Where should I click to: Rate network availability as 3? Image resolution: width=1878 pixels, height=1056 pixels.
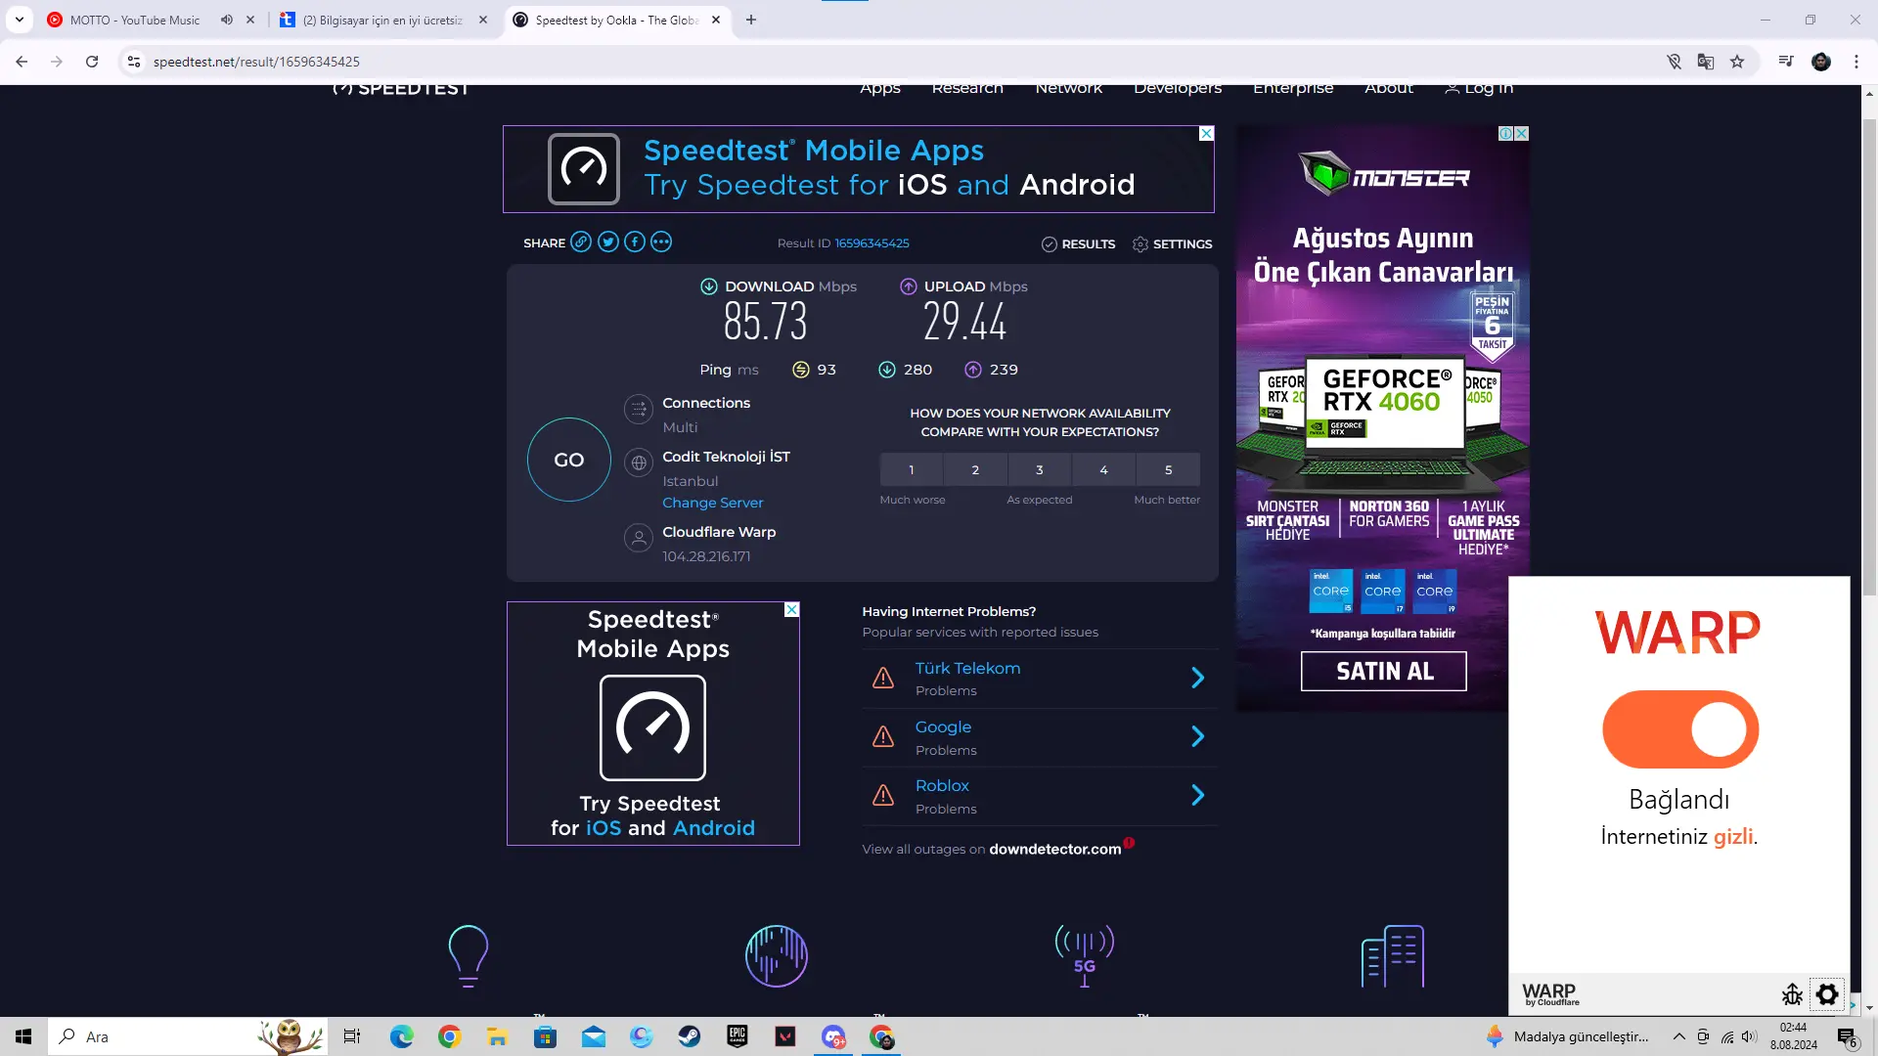click(1040, 469)
